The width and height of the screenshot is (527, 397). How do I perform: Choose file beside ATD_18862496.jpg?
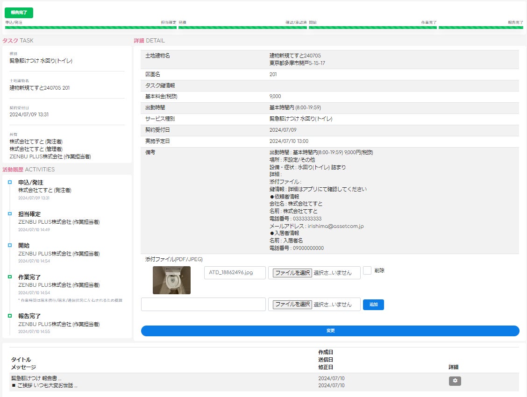click(292, 273)
